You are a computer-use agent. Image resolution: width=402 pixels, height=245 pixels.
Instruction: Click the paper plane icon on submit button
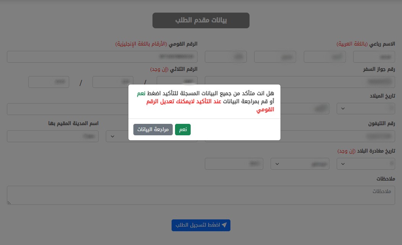(224, 225)
